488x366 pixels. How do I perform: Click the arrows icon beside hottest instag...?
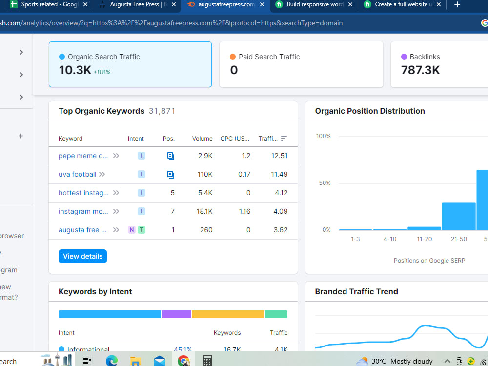coord(116,193)
